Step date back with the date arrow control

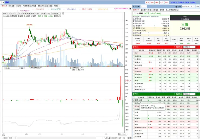(x=193, y=6)
